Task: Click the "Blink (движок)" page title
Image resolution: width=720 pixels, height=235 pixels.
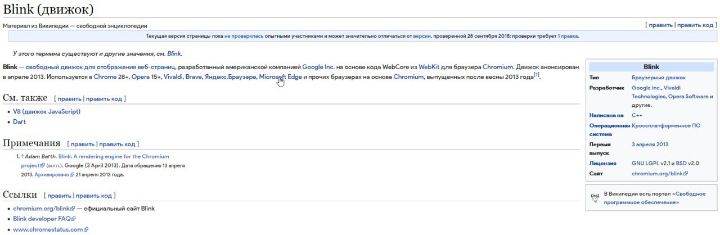Action: [48, 10]
